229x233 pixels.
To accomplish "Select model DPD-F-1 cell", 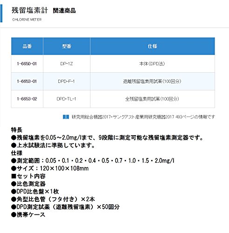I will click(67, 81).
